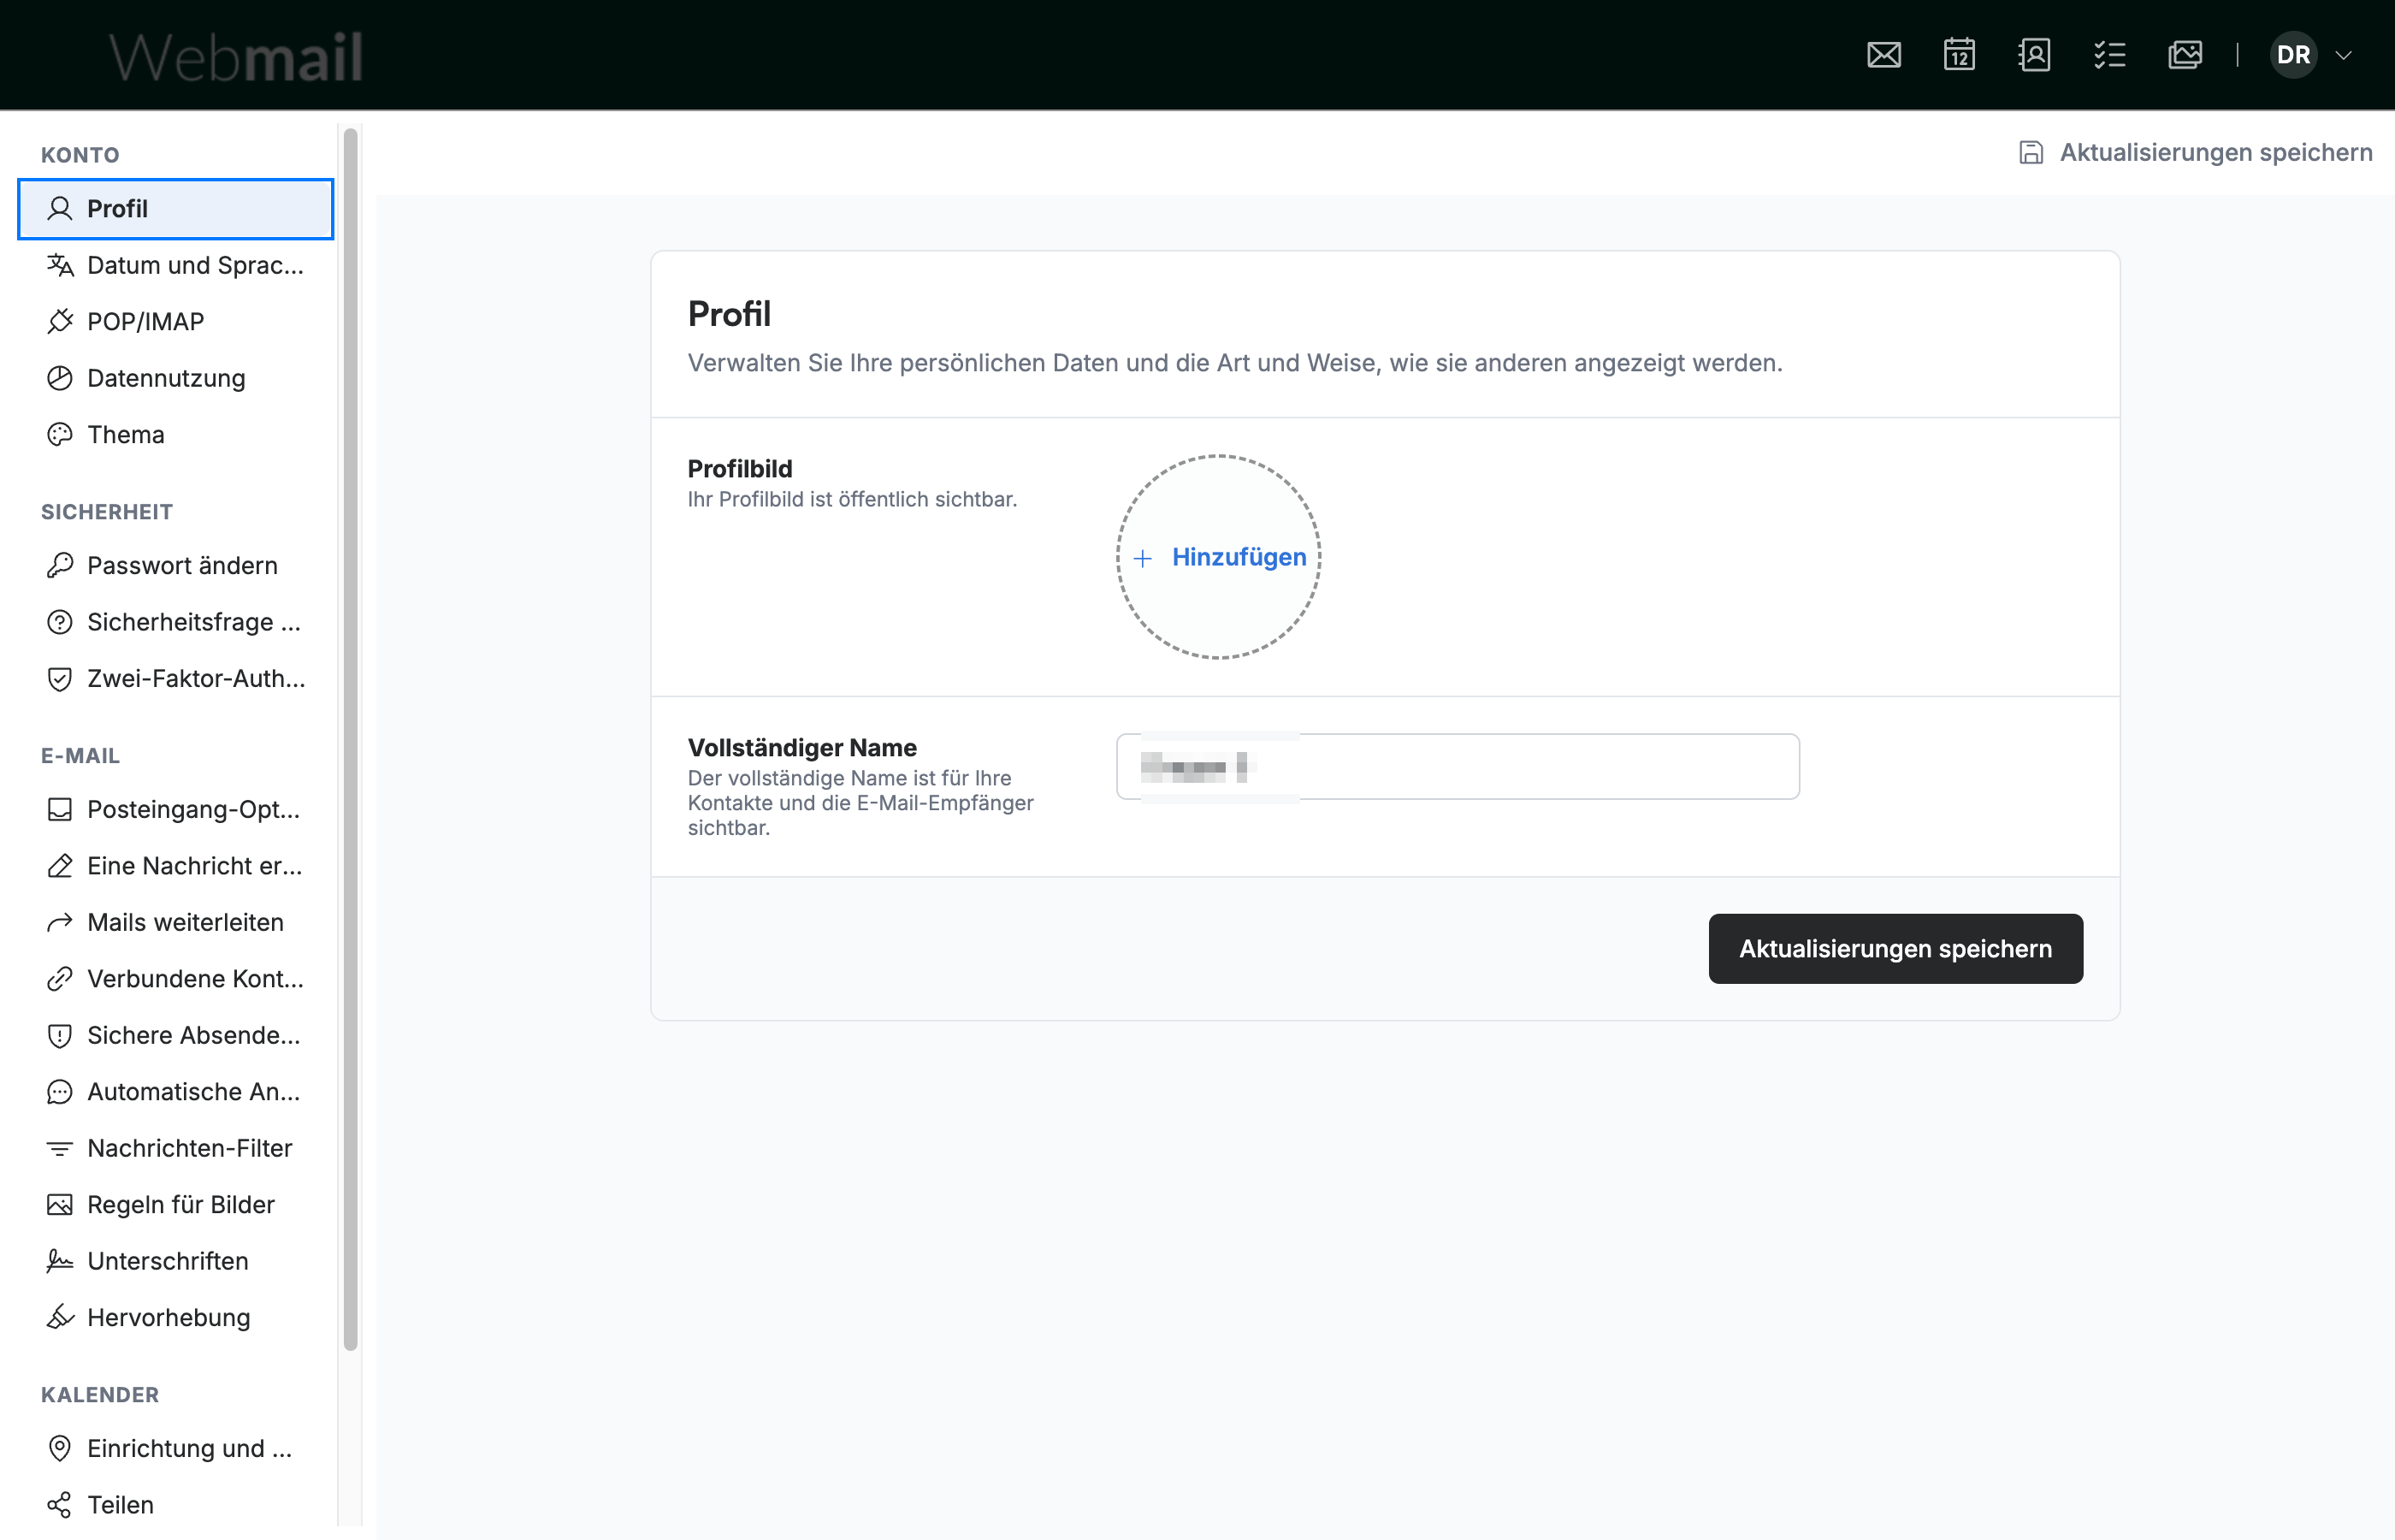Open Mails weiterleiten settings entry
This screenshot has height=1540, width=2395.
[x=176, y=922]
